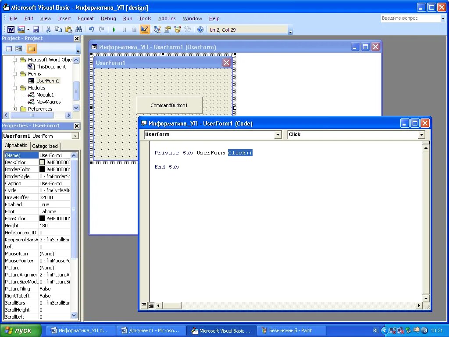Close the Properties panel
The width and height of the screenshot is (449, 337).
[x=76, y=126]
